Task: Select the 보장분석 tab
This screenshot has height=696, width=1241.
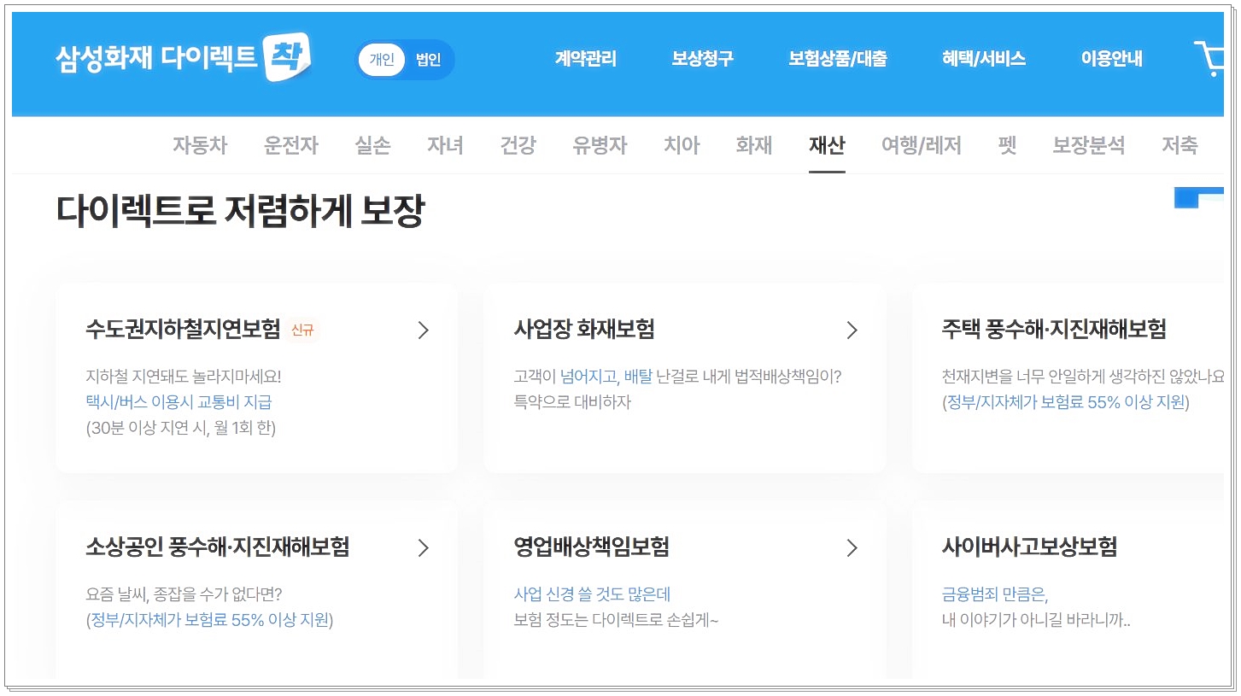Action: (1089, 145)
